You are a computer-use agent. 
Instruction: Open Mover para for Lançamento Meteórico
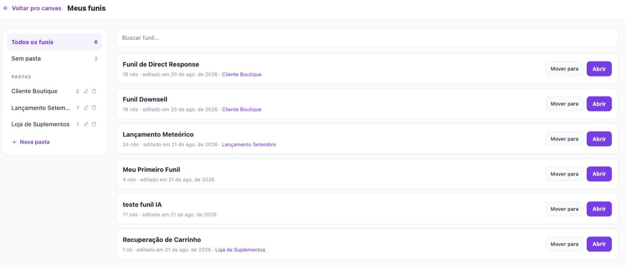click(564, 139)
